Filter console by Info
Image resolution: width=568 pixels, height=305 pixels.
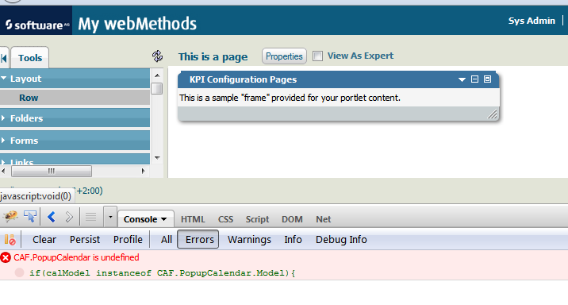pos(293,240)
